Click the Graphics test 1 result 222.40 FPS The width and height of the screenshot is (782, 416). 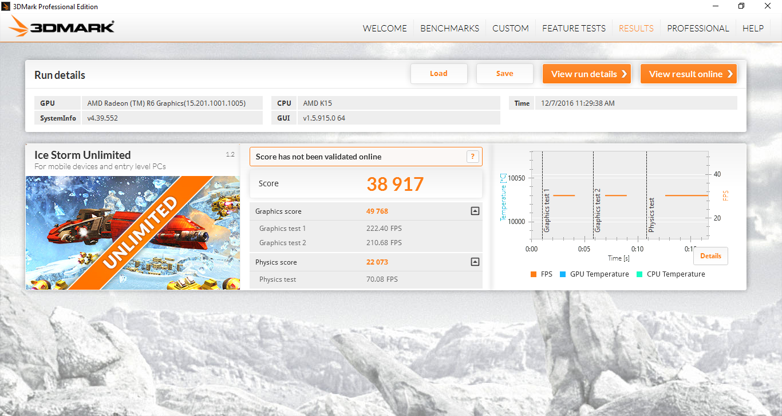pyautogui.click(x=384, y=229)
